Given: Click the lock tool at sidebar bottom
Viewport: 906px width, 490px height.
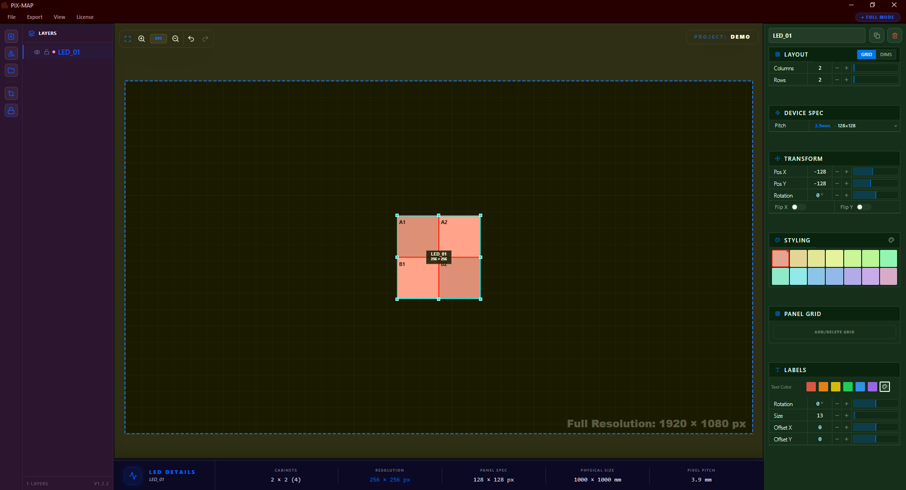Looking at the screenshot, I should point(11,110).
